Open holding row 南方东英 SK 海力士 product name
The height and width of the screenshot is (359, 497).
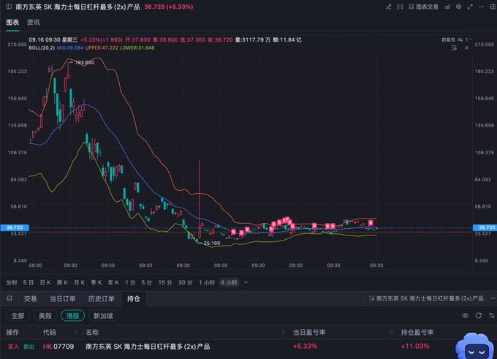[x=148, y=347]
